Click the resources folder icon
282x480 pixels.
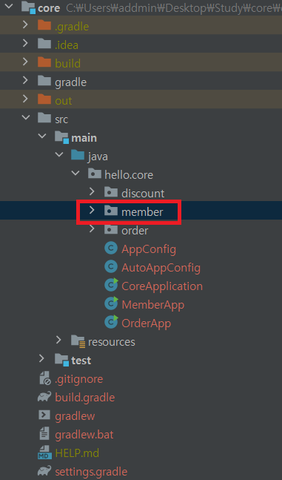tap(78, 341)
